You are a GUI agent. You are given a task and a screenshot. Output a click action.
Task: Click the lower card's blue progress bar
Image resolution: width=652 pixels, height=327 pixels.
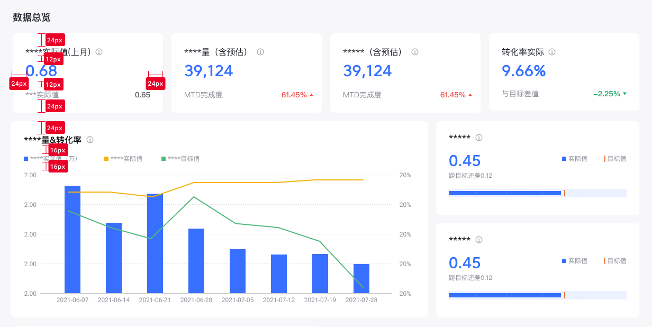click(505, 295)
